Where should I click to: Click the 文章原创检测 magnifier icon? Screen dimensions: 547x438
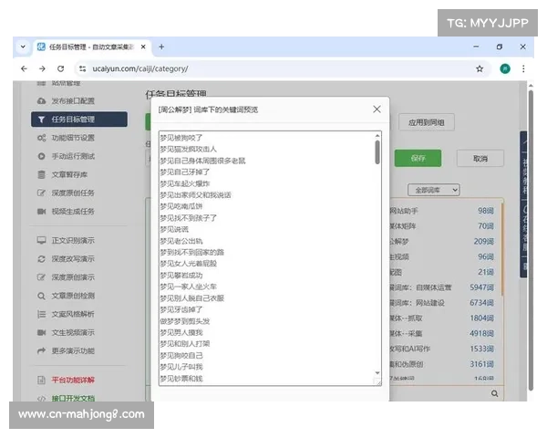point(42,296)
